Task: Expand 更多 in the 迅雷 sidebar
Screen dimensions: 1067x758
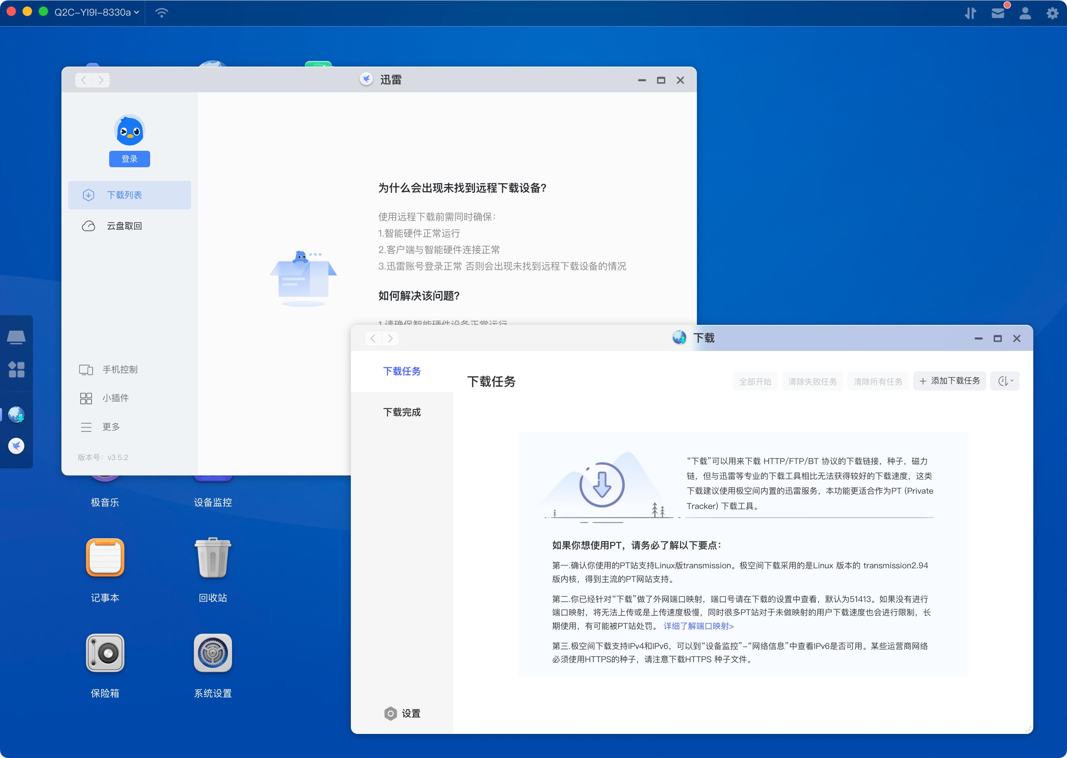Action: (x=111, y=426)
